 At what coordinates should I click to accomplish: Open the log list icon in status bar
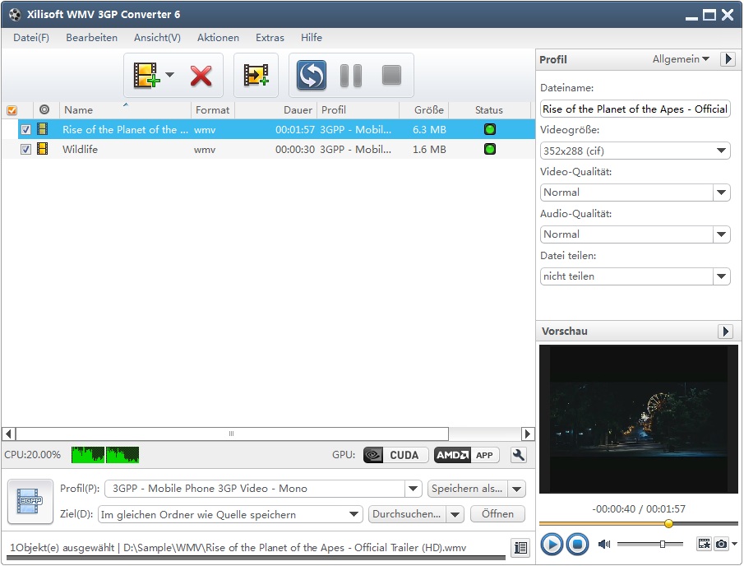[520, 548]
